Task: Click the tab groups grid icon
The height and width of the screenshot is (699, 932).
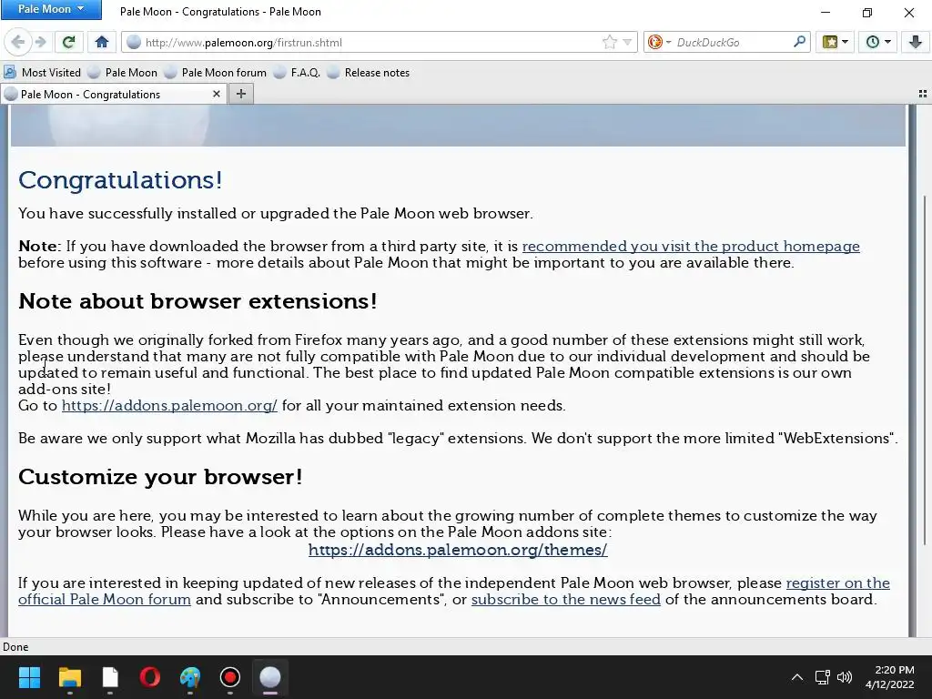Action: pos(923,94)
